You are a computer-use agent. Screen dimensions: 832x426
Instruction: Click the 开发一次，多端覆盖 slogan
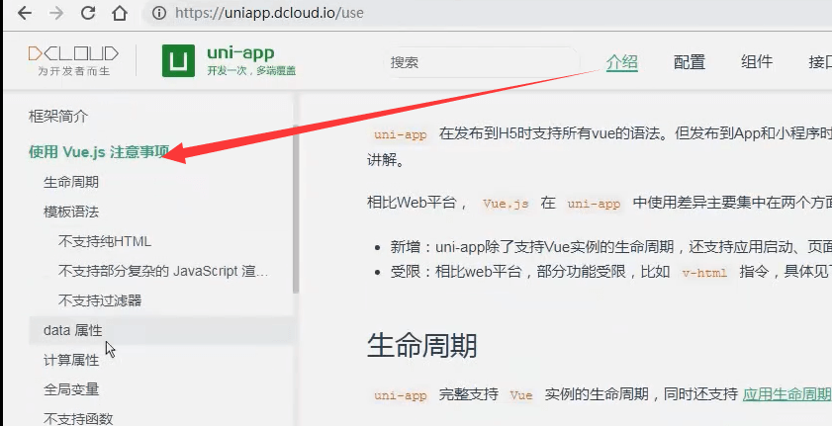tap(251, 70)
